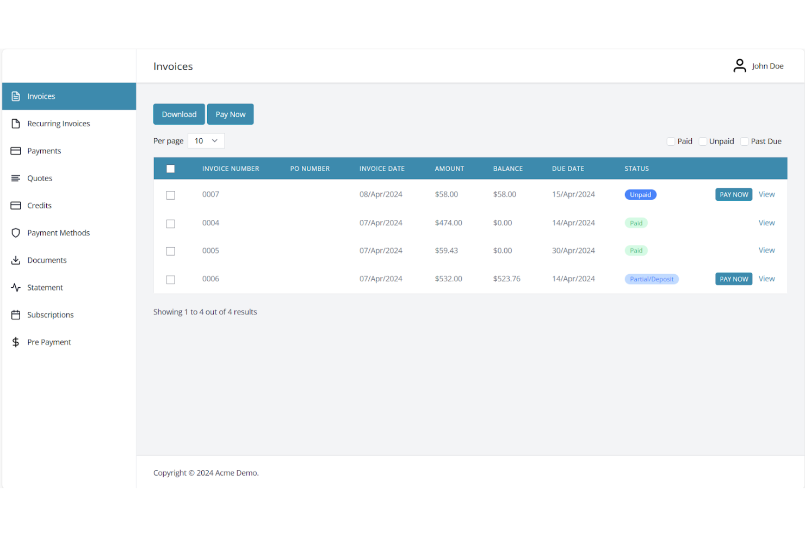Switch to the Invoices section tab

point(41,96)
